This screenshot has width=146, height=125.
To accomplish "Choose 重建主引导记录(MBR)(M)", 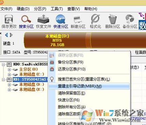I will pos(89,86).
